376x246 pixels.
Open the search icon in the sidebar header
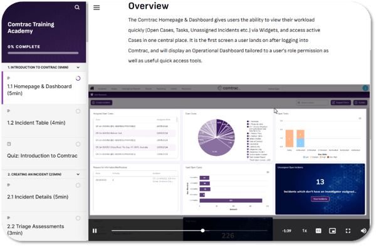click(x=77, y=8)
